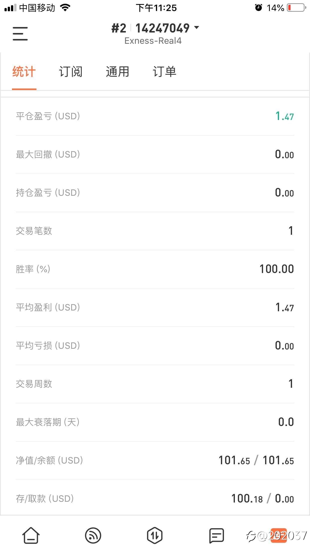310x552 pixels.
Task: Tap the Wi-Fi icon in status bar
Action: 65,8
